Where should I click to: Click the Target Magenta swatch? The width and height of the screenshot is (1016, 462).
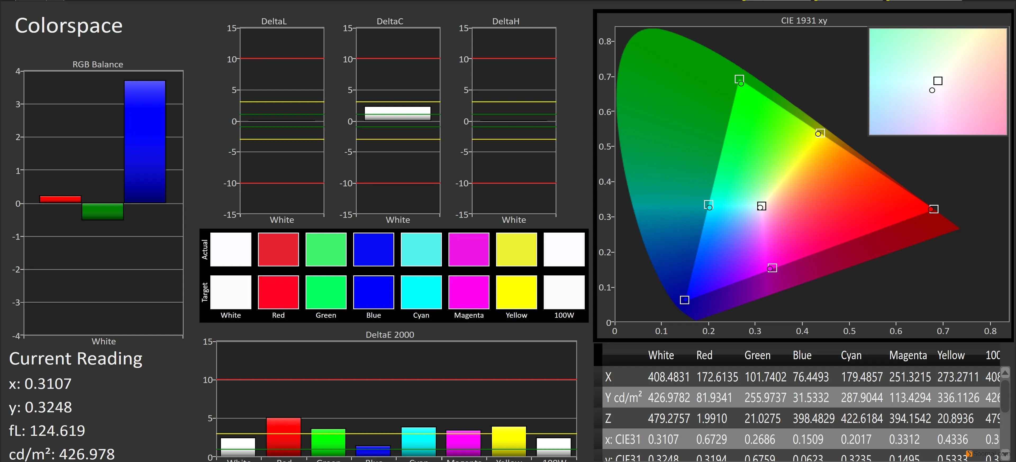coord(469,292)
